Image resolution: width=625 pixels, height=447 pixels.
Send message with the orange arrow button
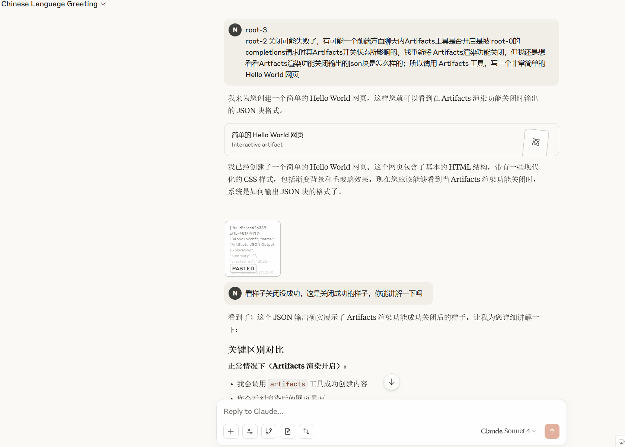tap(552, 431)
